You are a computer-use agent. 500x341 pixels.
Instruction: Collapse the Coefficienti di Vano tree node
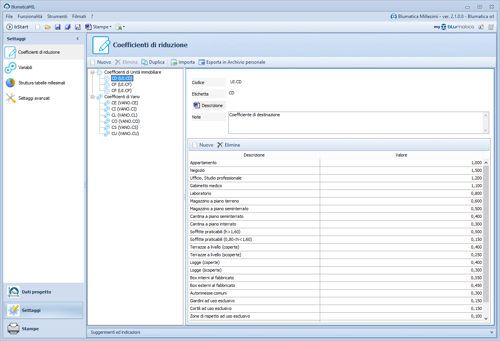(92, 97)
